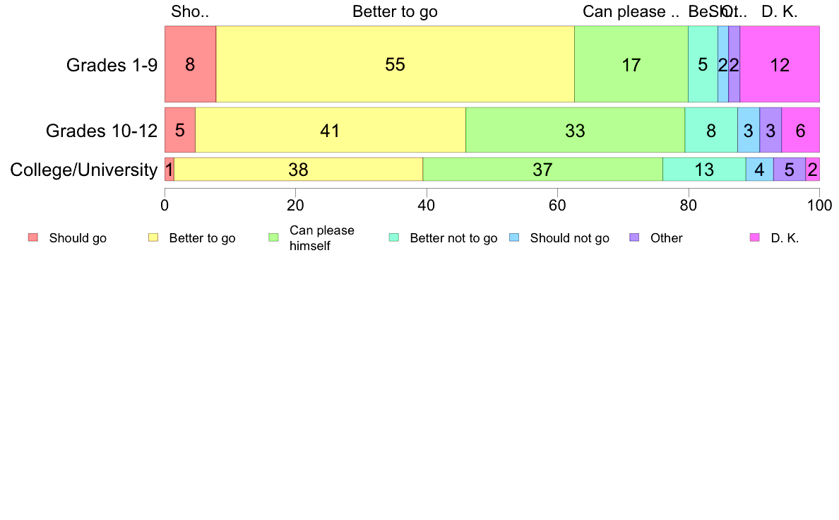Click the red Should go legend swatch
Screen dimensions: 839x520
(x=33, y=237)
